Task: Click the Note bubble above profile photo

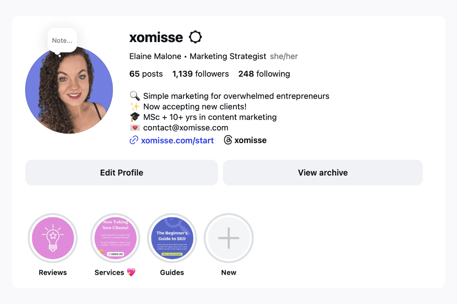Action: click(x=62, y=40)
